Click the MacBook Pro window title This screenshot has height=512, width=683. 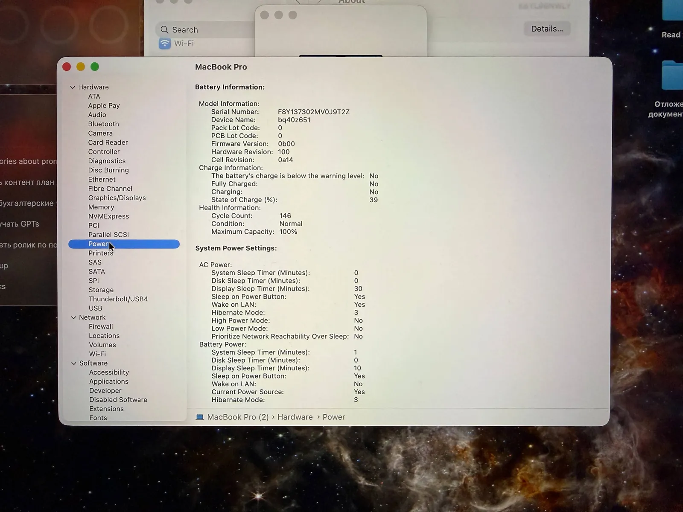[x=221, y=67]
